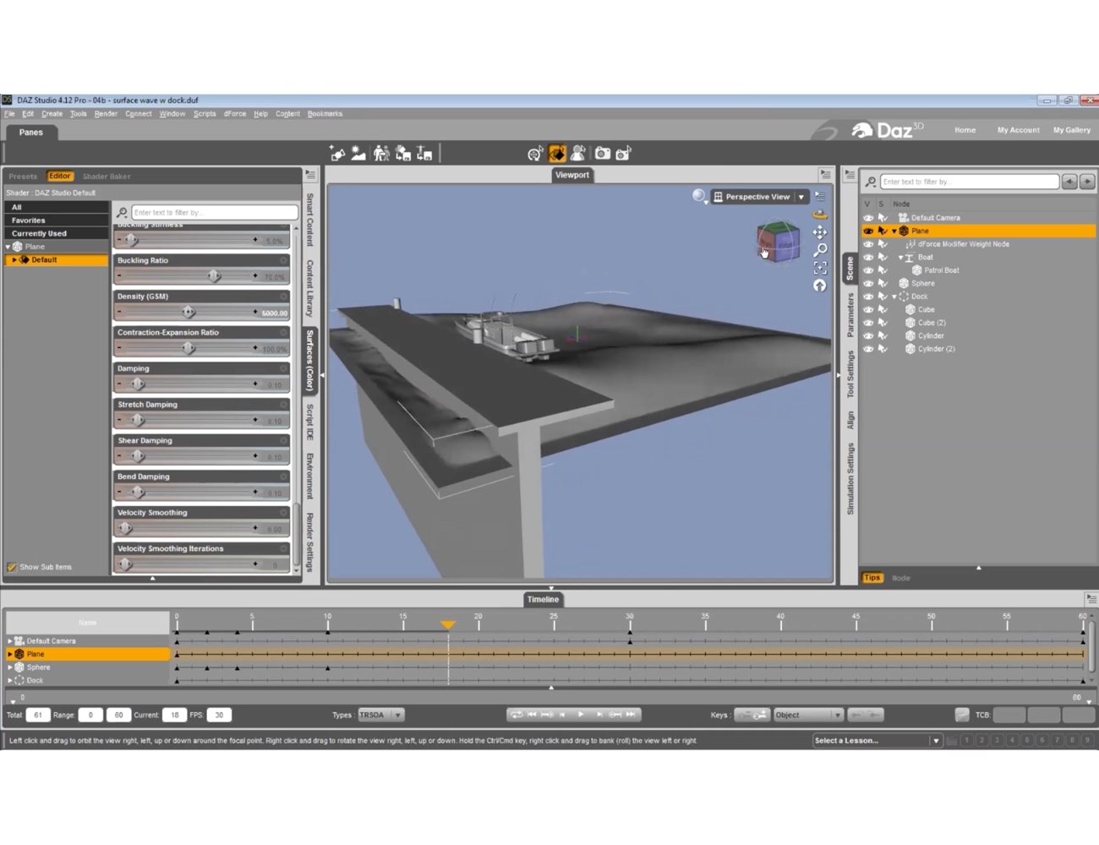
Task: Click the view cube in the viewport
Action: click(x=778, y=243)
